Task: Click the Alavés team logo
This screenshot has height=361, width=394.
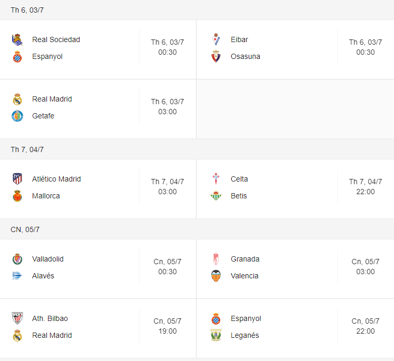Action: click(x=17, y=276)
